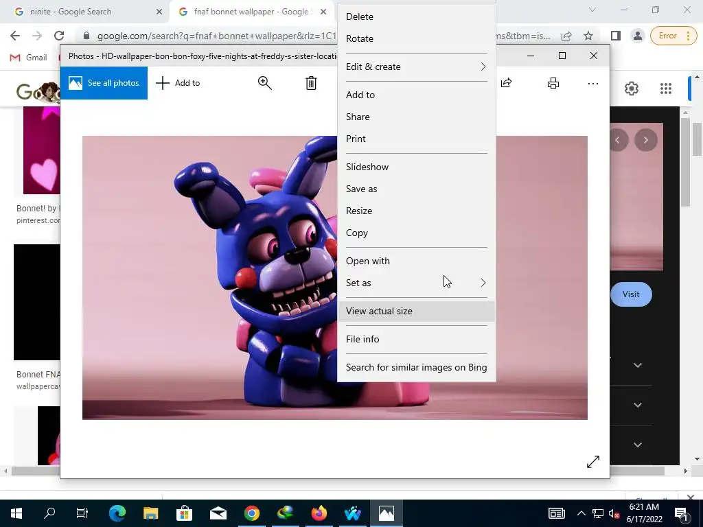Click taskbar search magnifier
Image resolution: width=703 pixels, height=527 pixels.
point(49,513)
